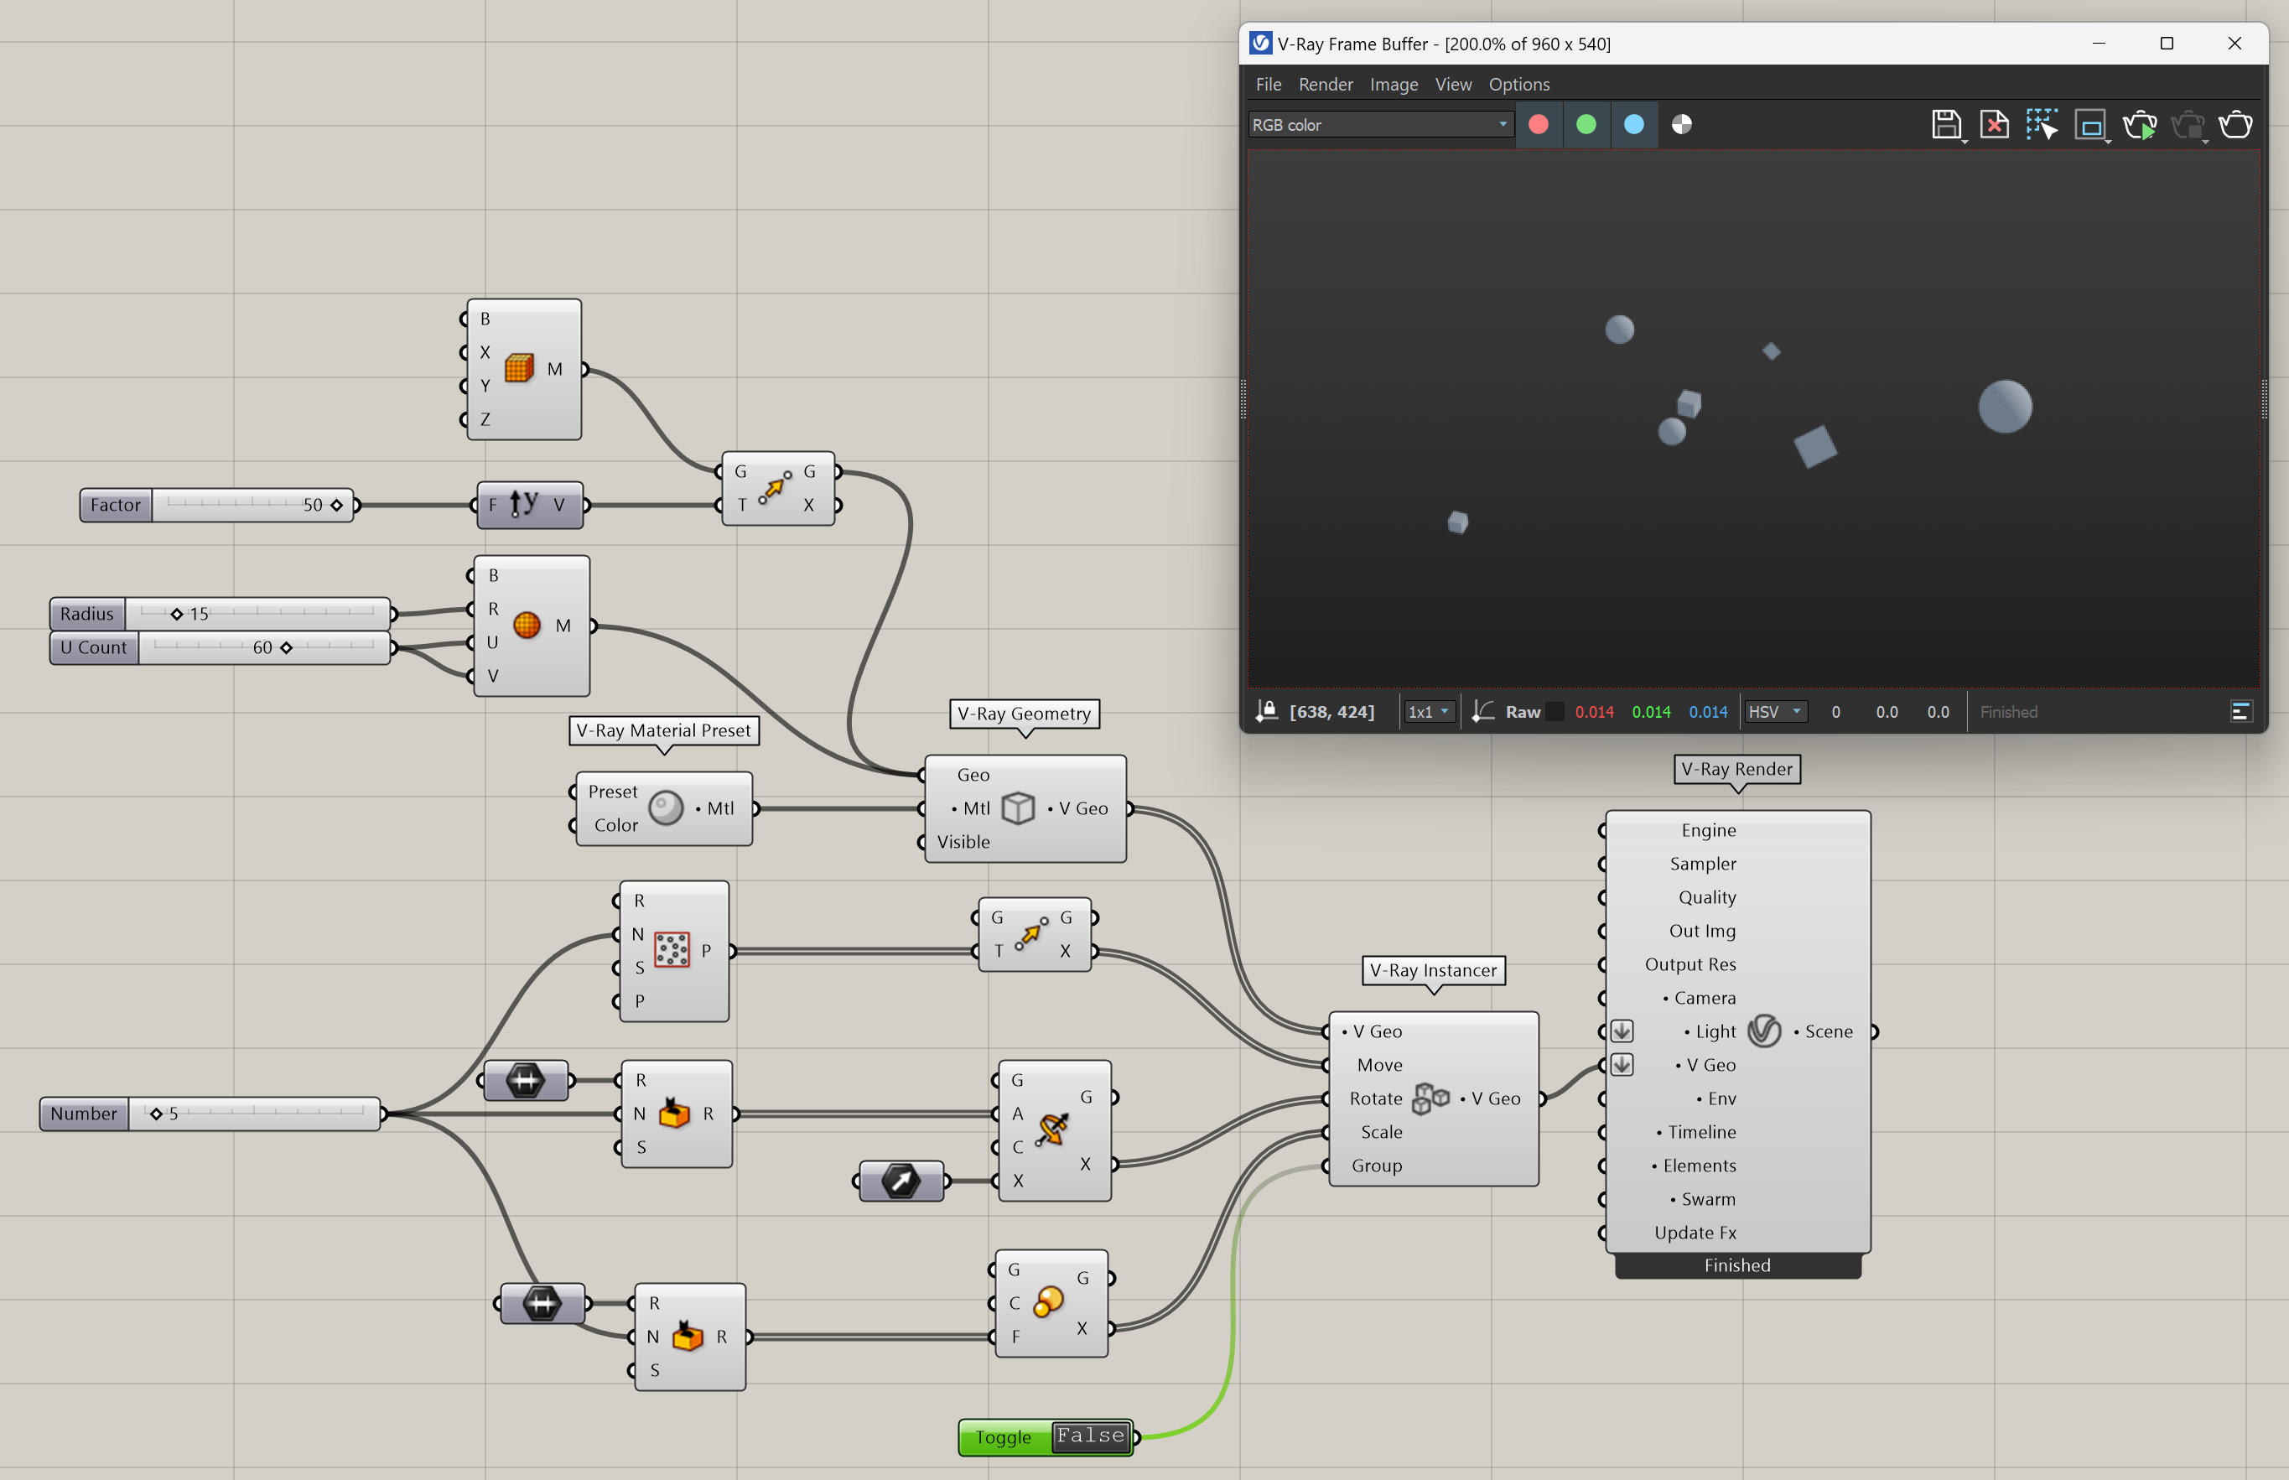Screen dimensions: 2289x1480
Task: Click the greyed-out stop render teapot
Action: click(2188, 125)
